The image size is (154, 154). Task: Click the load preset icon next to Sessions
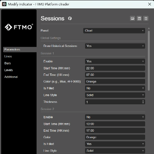(132, 18)
